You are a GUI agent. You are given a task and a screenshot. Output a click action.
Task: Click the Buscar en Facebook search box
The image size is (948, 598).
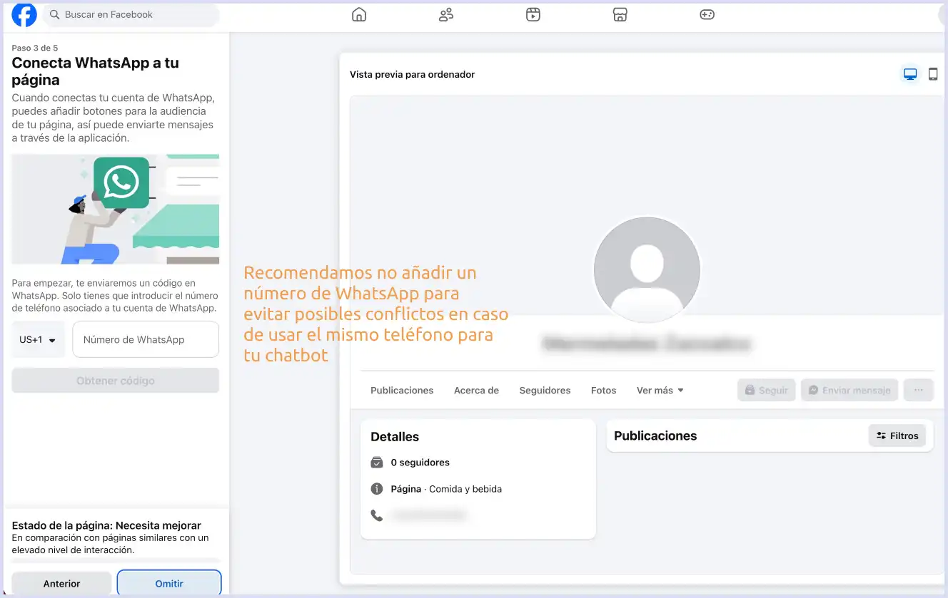(131, 14)
